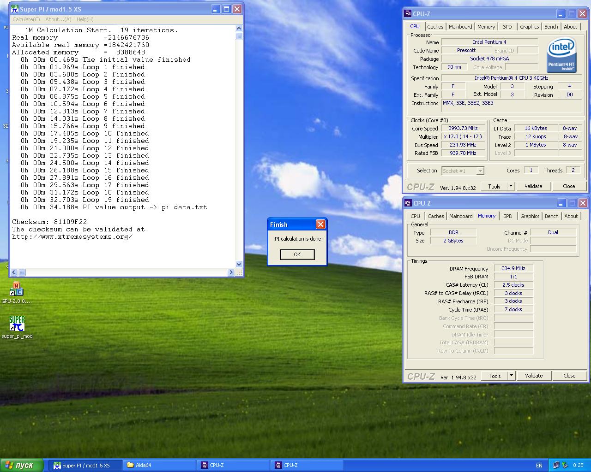Click the Rated FSB value '939.70 MHz'
Viewport: 591px width, 472px height.
click(x=463, y=153)
